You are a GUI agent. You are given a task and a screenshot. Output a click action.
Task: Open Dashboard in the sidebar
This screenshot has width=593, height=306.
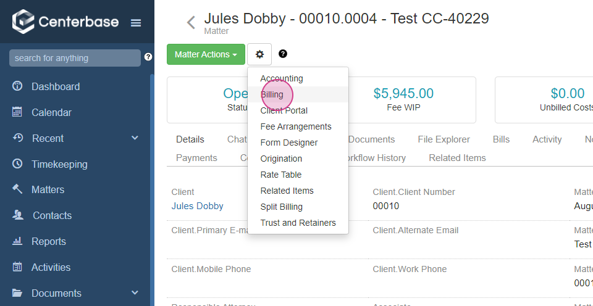tap(56, 86)
